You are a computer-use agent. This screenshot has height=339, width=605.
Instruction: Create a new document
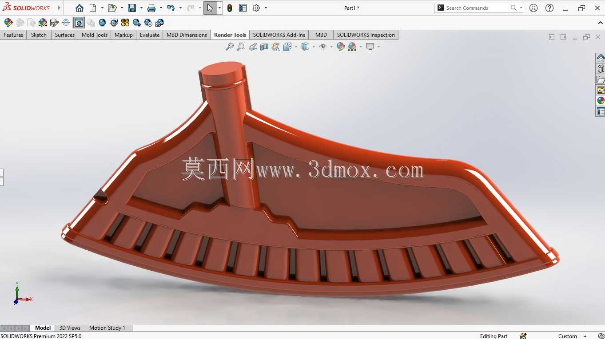coord(93,8)
